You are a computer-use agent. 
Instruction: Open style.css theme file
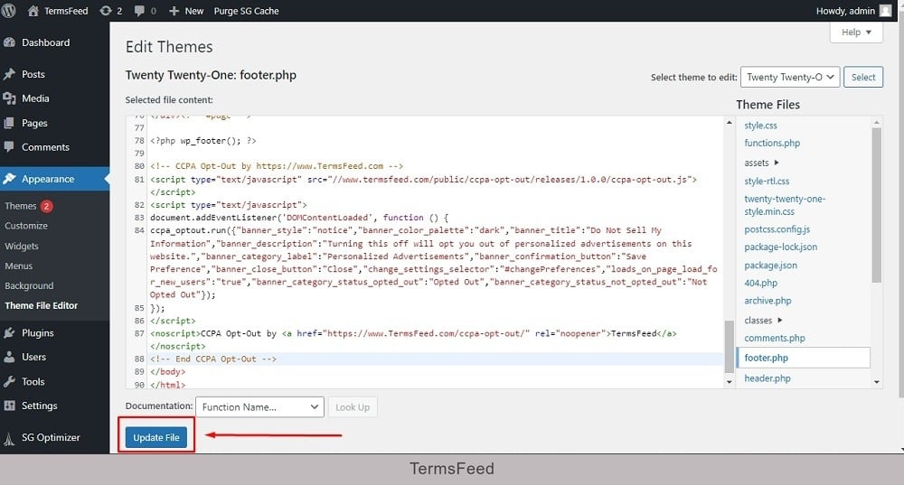(x=760, y=125)
